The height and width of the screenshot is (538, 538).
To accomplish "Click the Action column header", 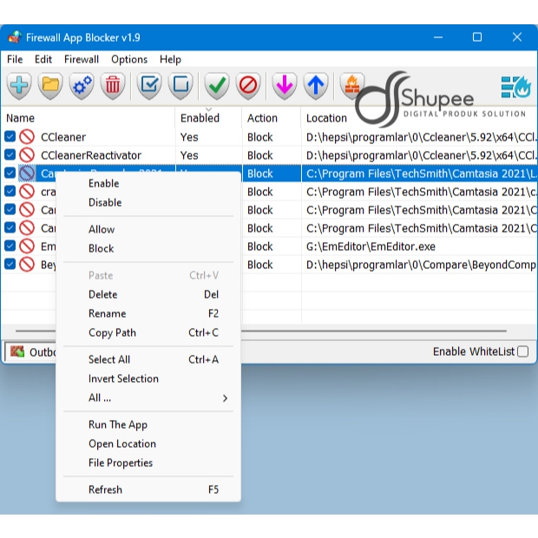I will [272, 118].
